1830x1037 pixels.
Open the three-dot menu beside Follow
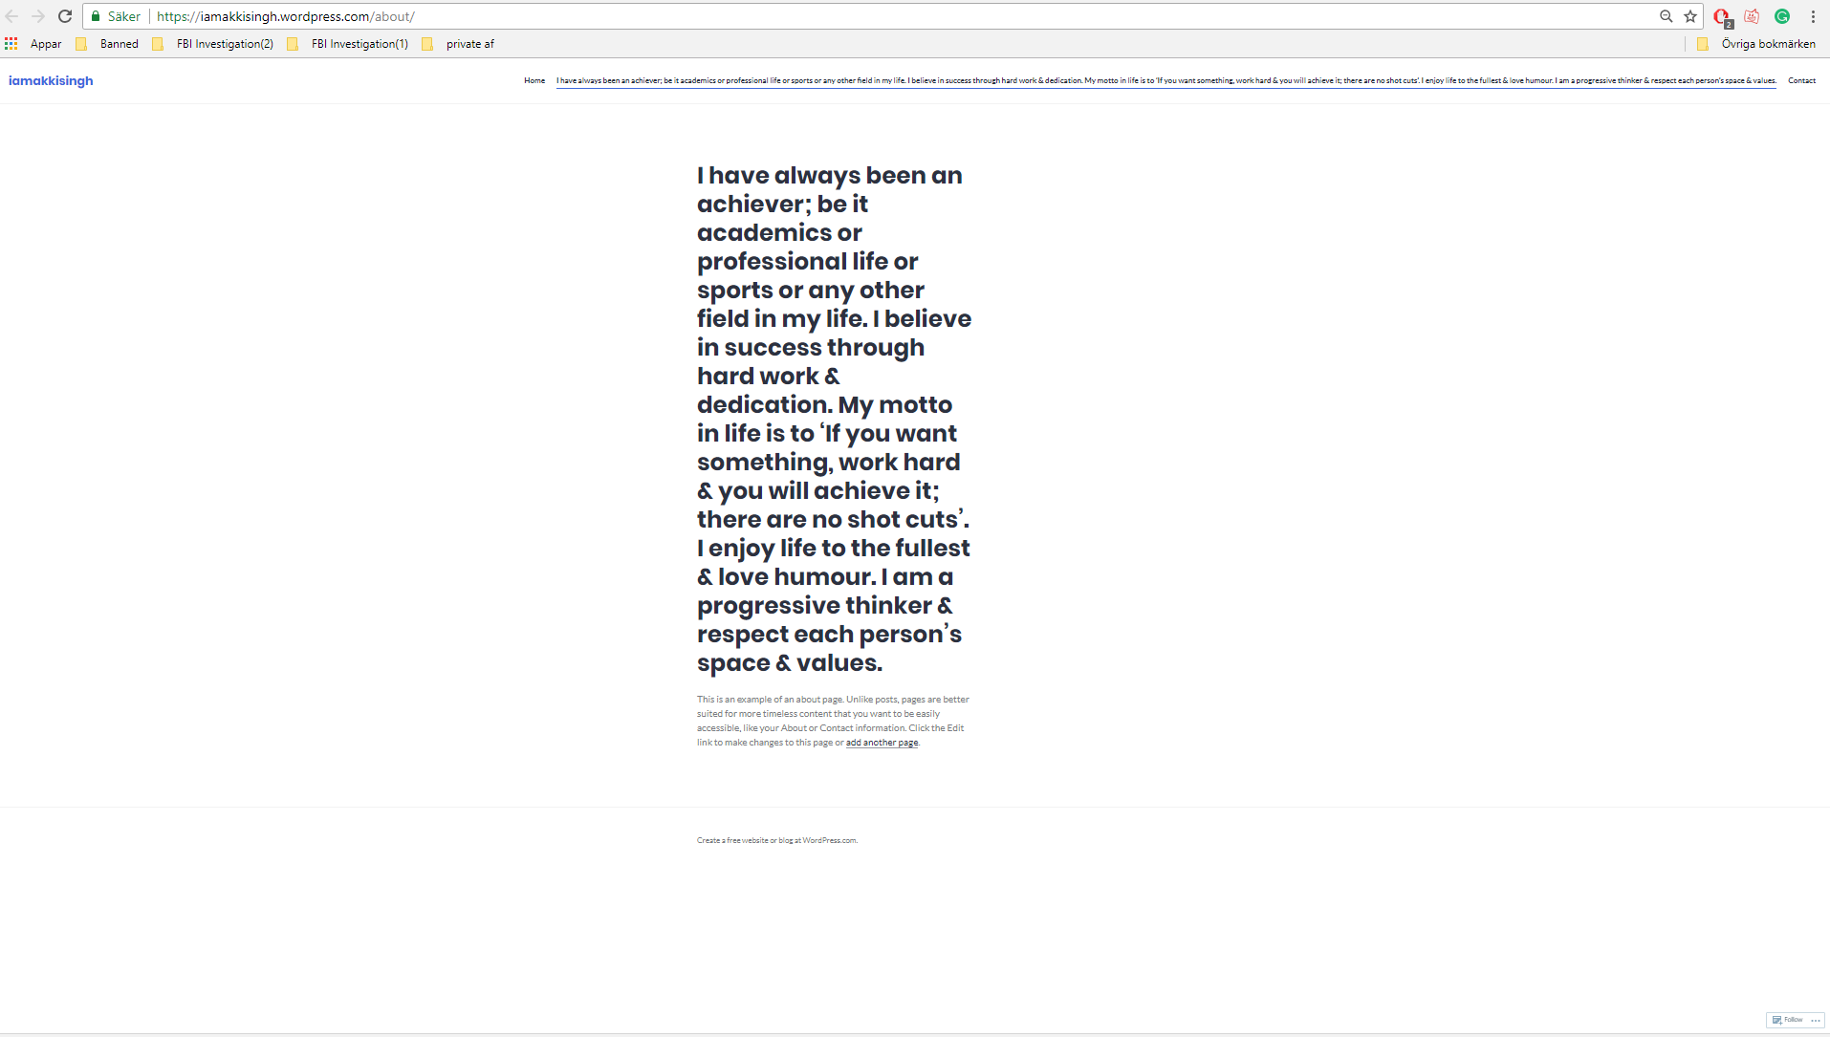(x=1816, y=1020)
